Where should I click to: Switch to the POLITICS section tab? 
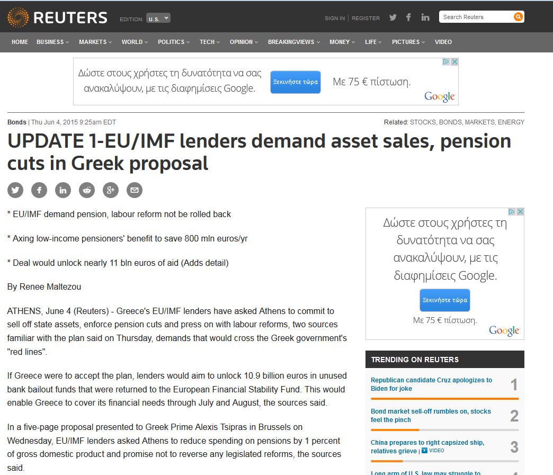click(171, 42)
